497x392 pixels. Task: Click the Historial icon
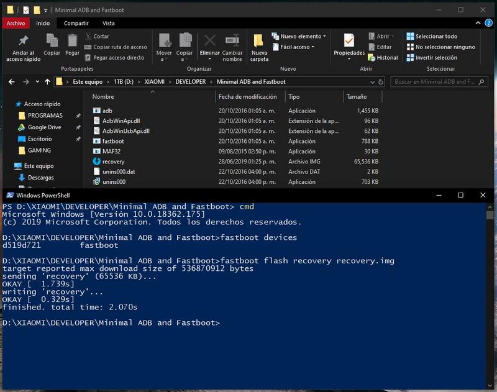pyautogui.click(x=372, y=58)
